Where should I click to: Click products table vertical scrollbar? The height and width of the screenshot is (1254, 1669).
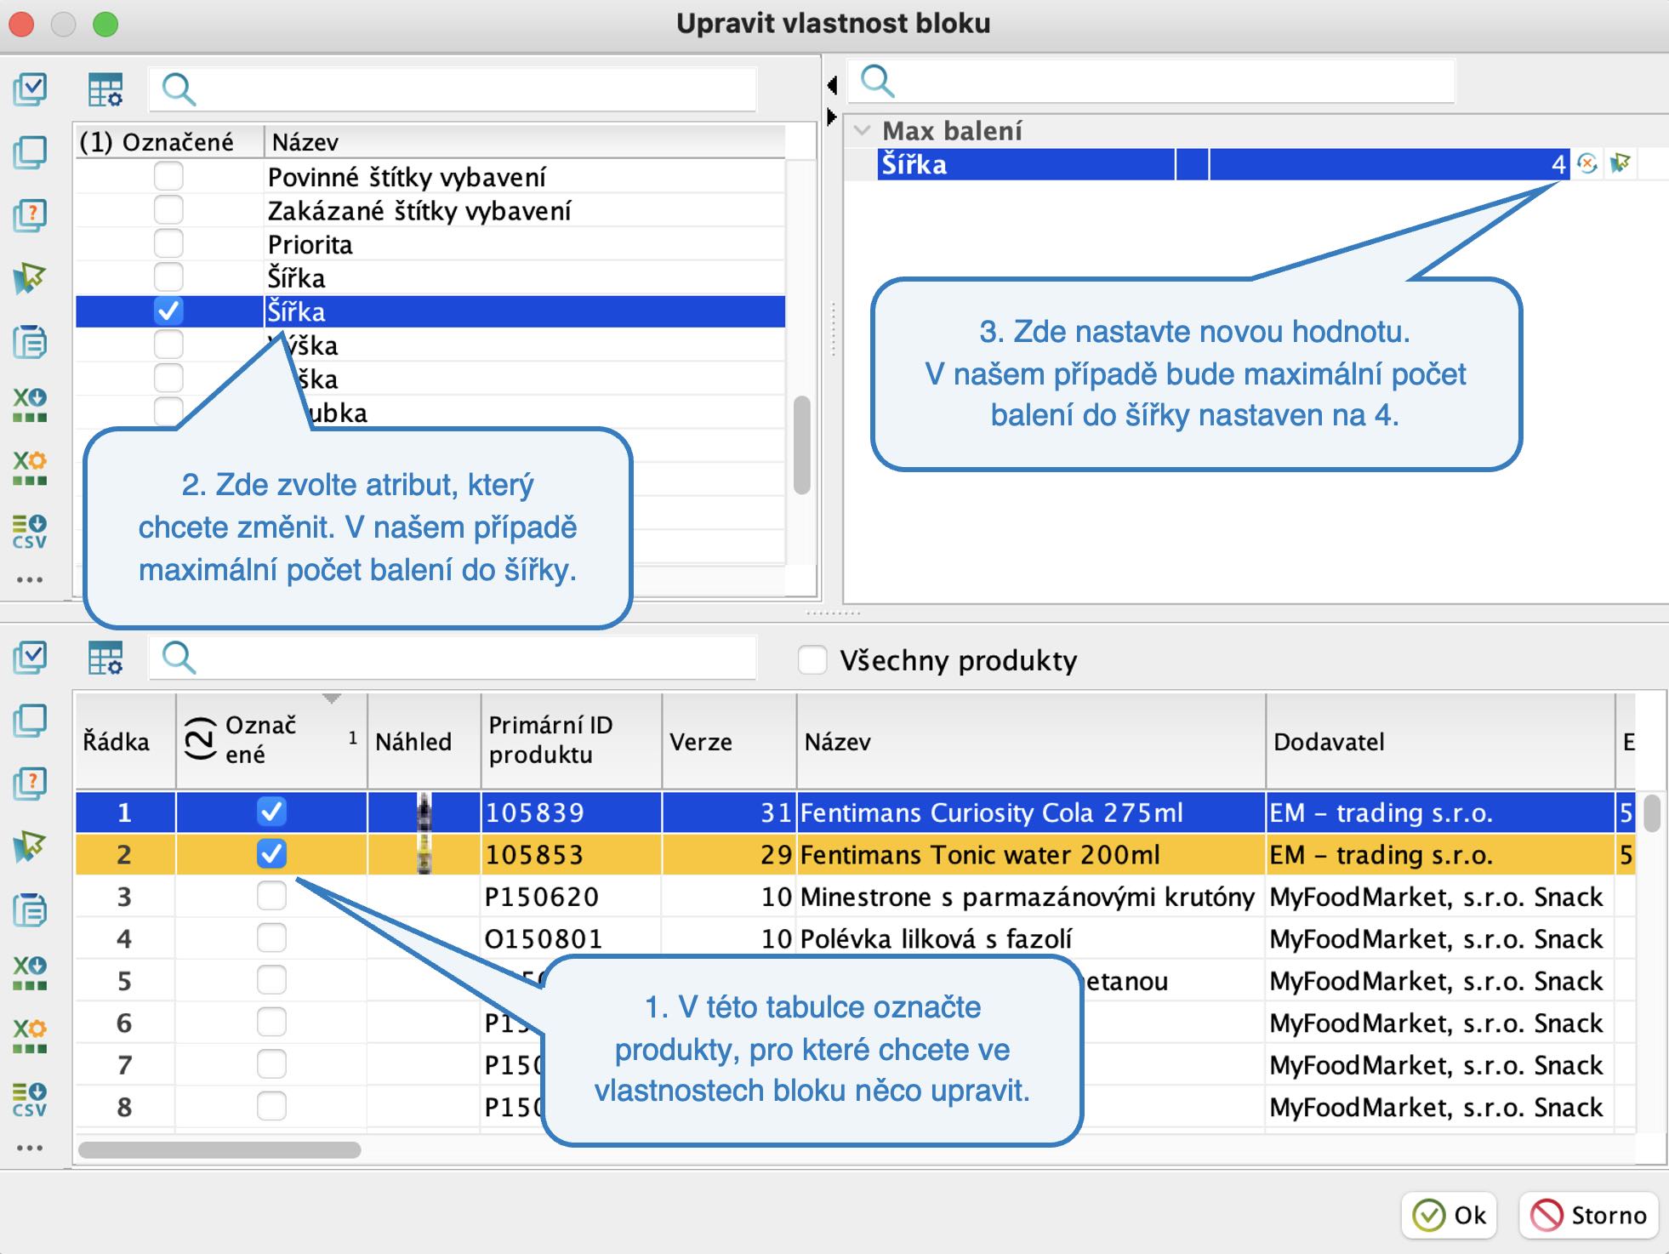1652,812
